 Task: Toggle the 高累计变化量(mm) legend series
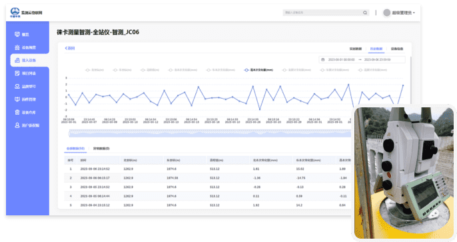point(372,70)
